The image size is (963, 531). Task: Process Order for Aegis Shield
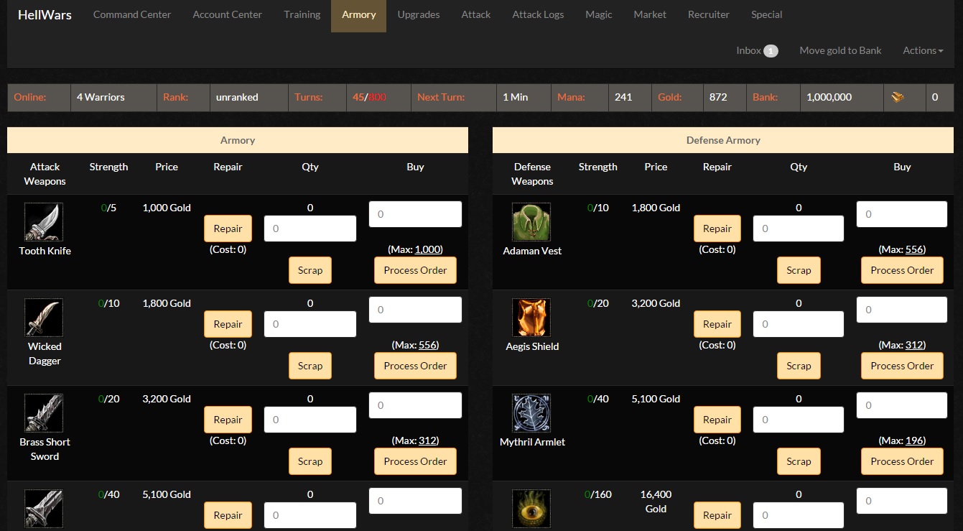point(902,366)
